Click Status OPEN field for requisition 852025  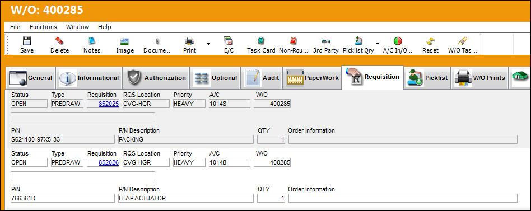pos(29,104)
